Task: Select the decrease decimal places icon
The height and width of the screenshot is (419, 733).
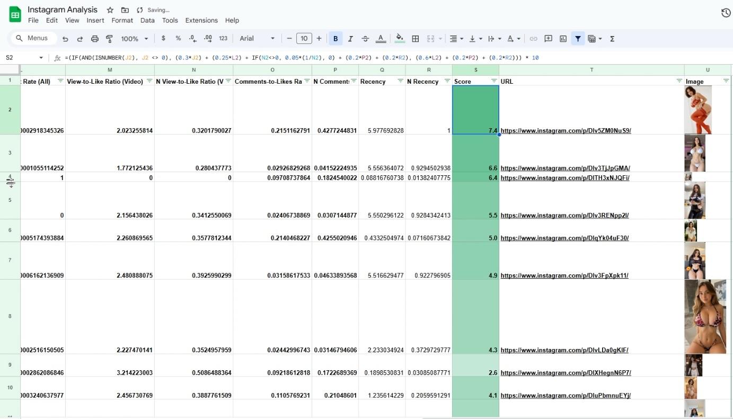Action: click(x=192, y=38)
